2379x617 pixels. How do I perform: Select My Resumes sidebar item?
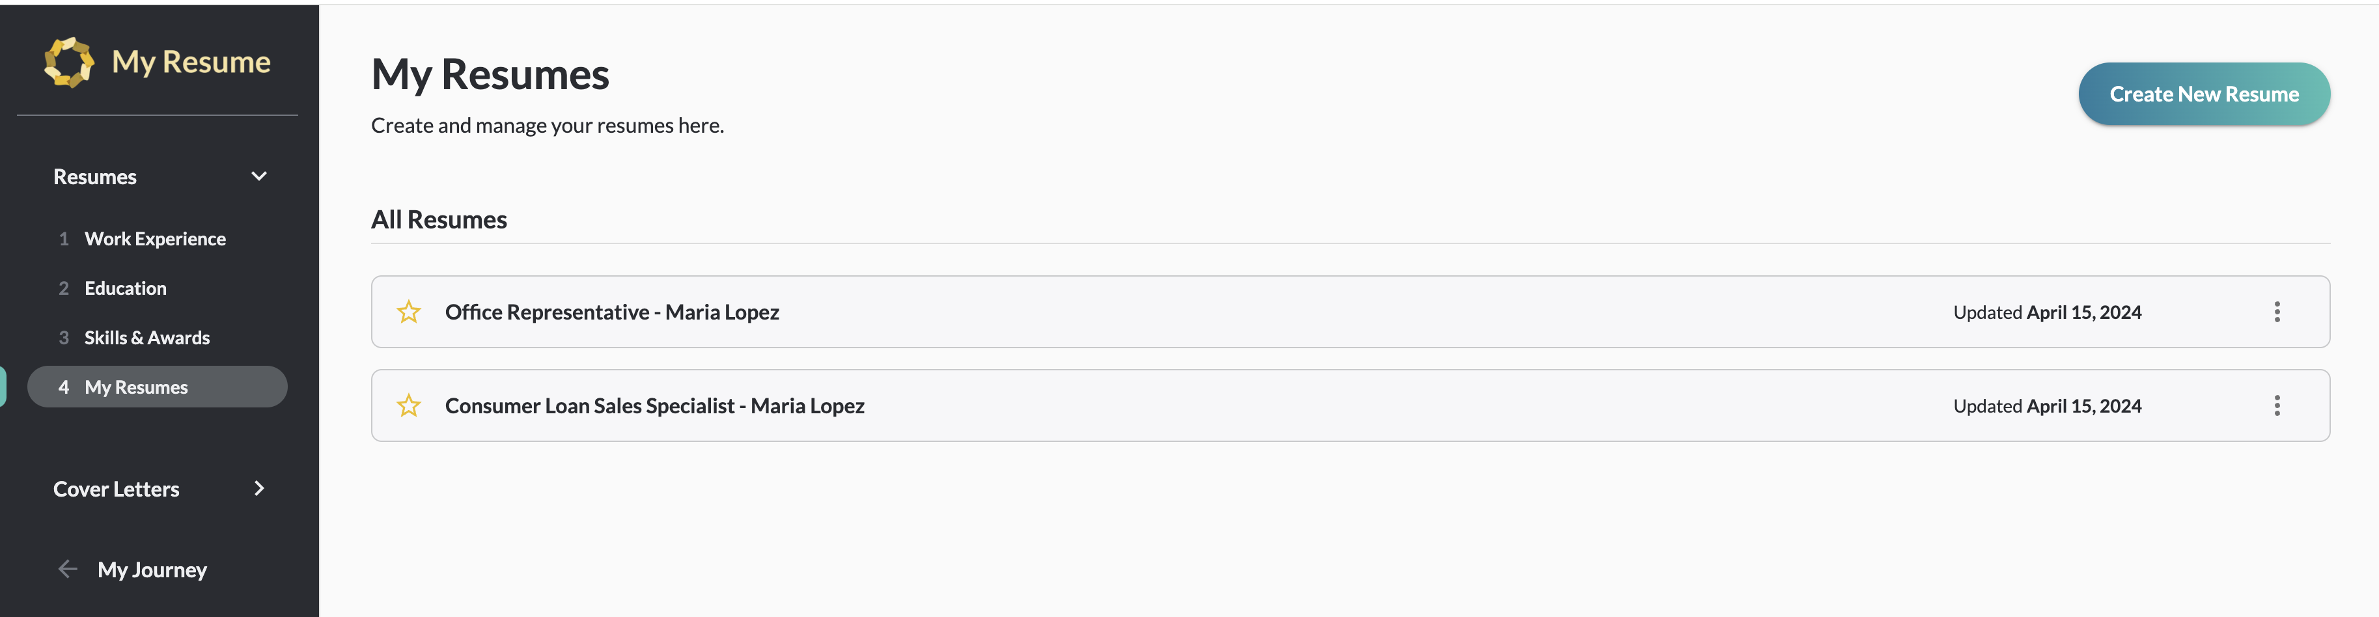pos(137,387)
